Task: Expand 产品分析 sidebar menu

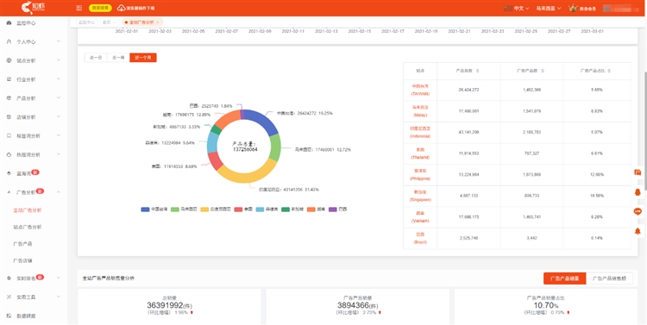Action: [x=34, y=98]
